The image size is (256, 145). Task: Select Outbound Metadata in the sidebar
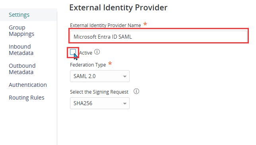point(22,69)
